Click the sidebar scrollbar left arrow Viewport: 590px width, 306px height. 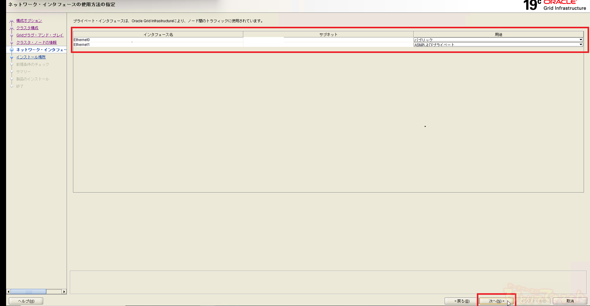click(9, 292)
